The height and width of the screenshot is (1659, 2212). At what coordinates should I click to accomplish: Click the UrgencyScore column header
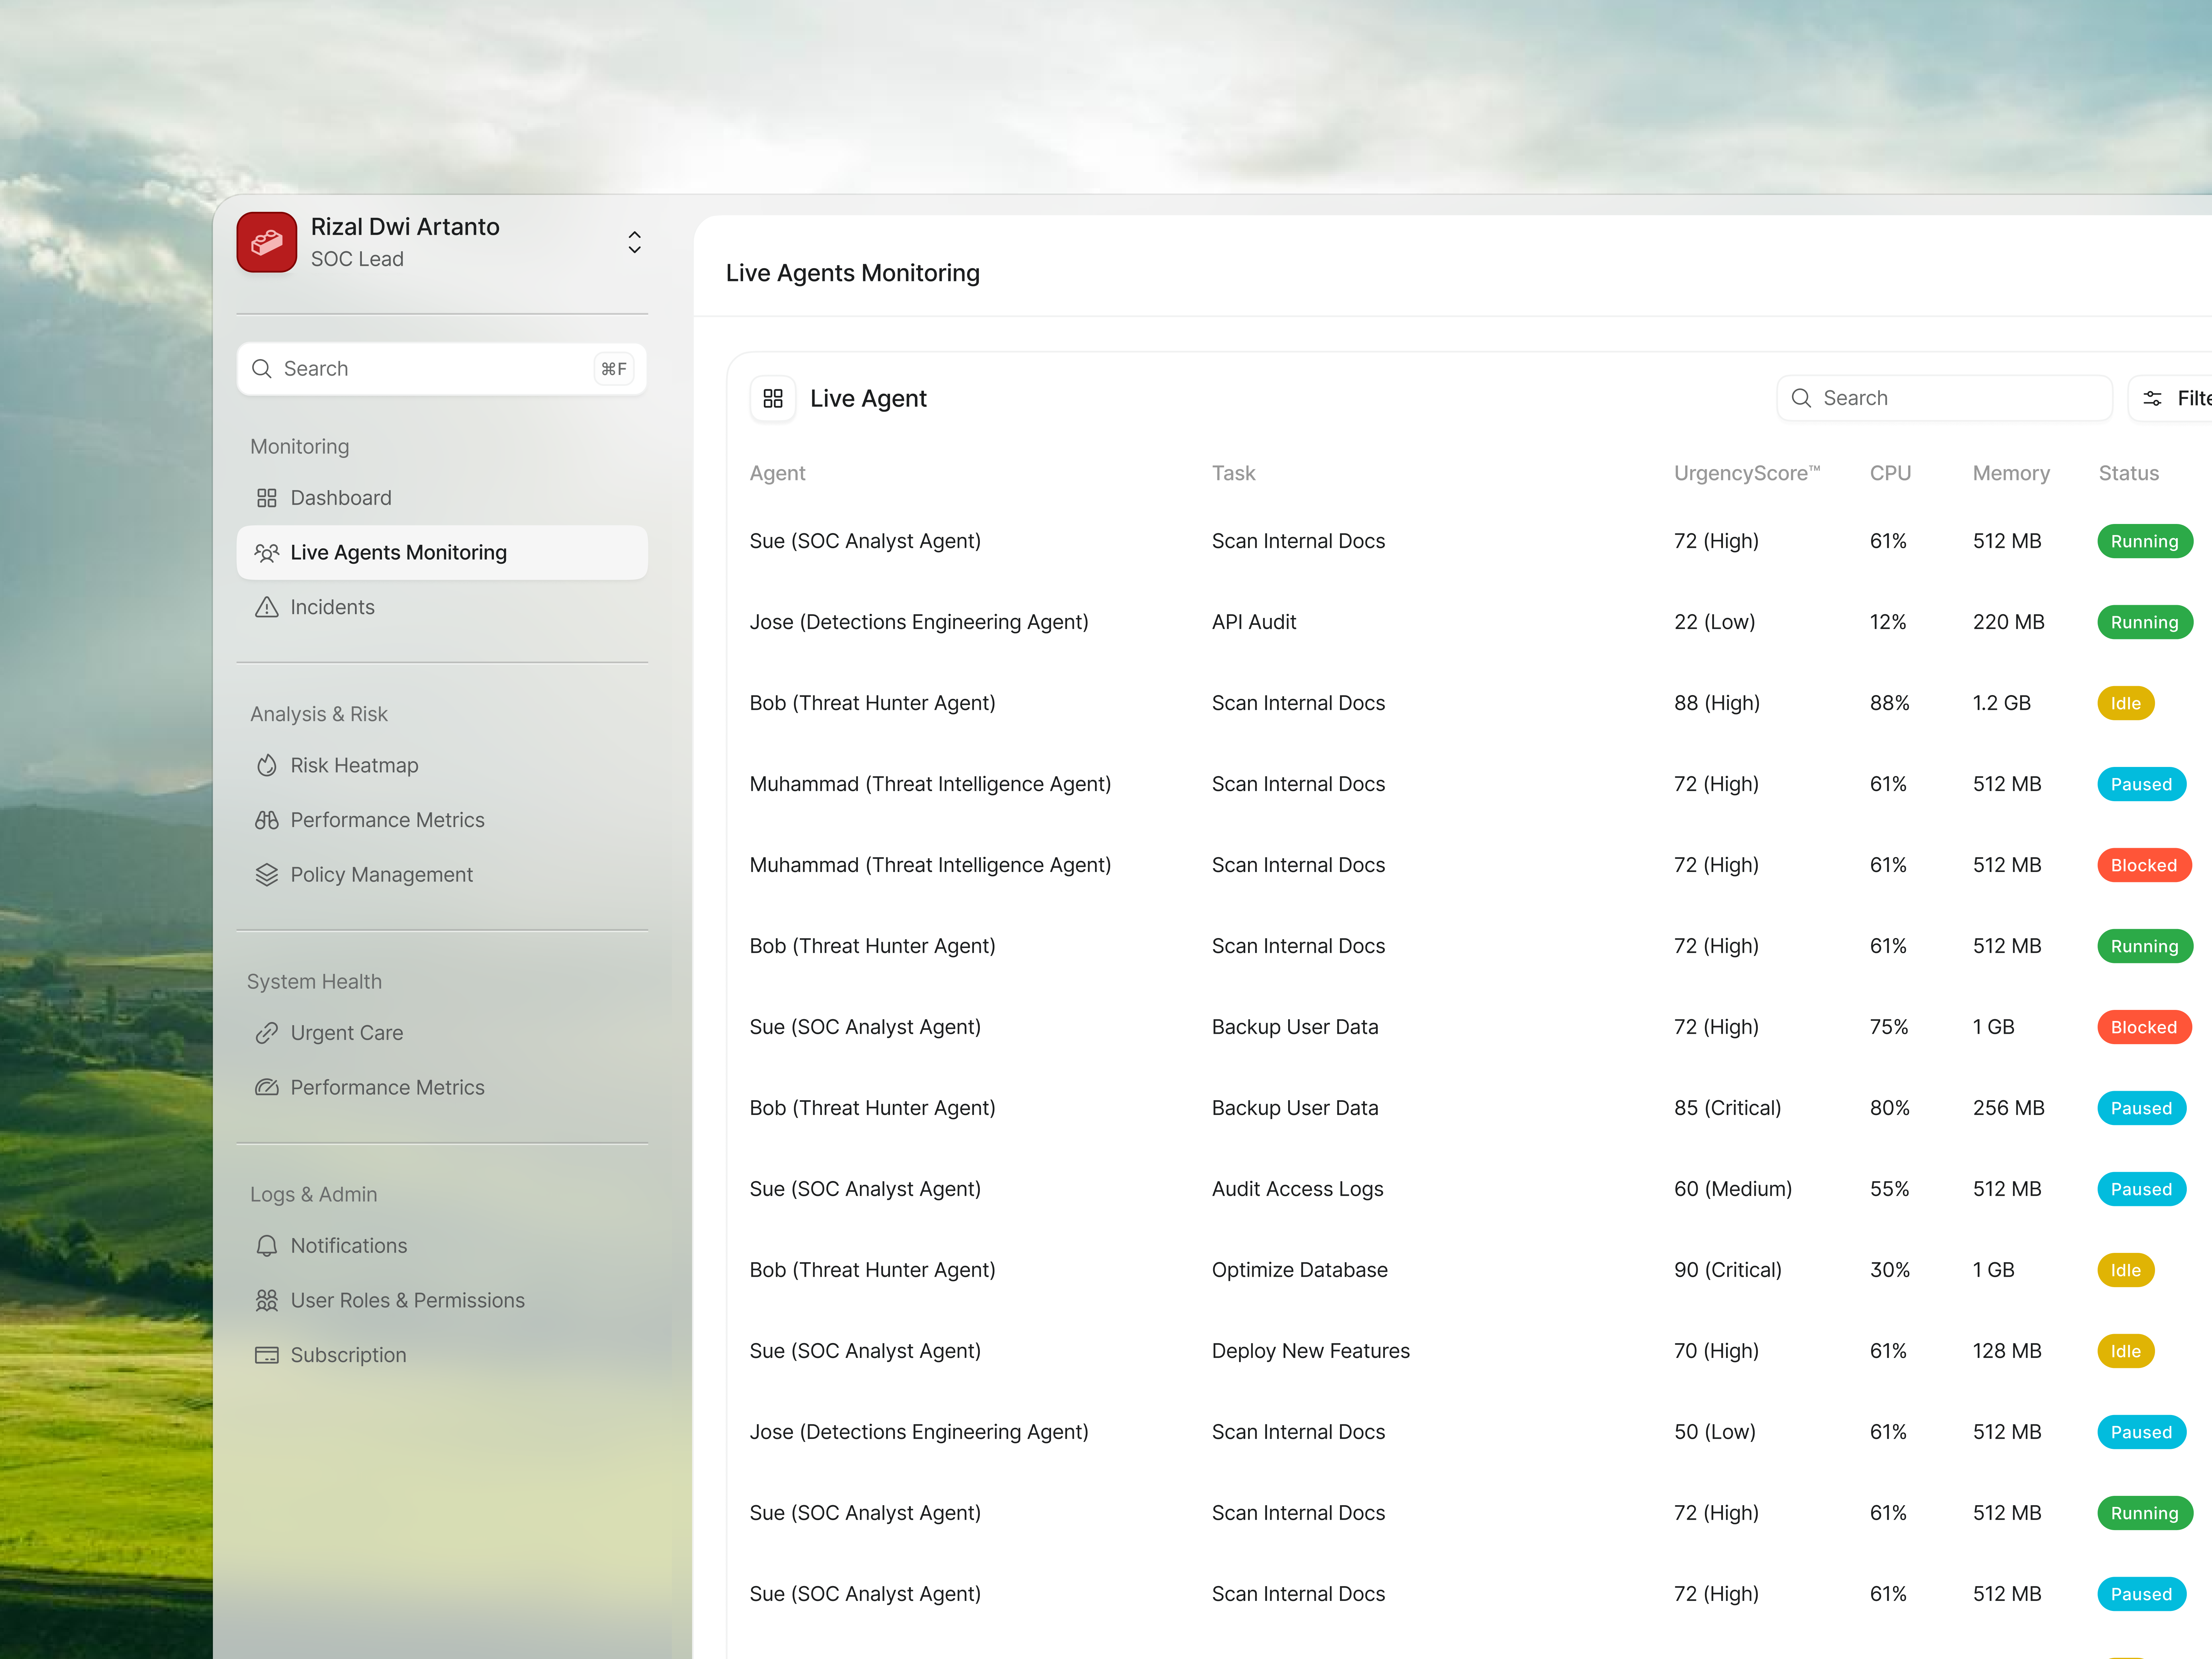[1747, 473]
